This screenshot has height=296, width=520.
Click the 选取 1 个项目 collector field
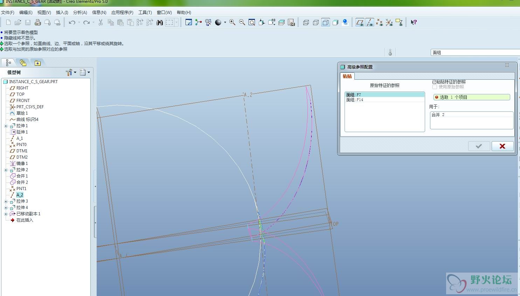[472, 97]
